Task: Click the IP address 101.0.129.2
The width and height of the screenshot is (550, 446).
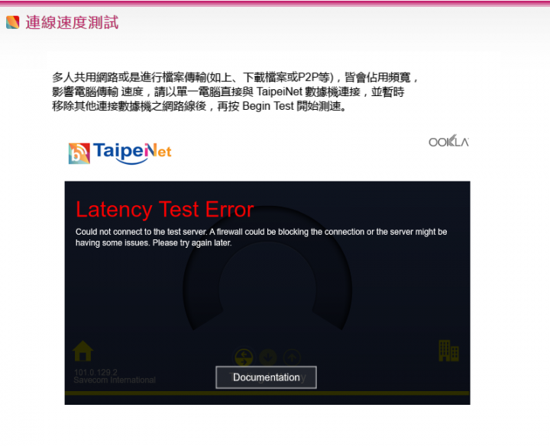Action: [x=95, y=372]
